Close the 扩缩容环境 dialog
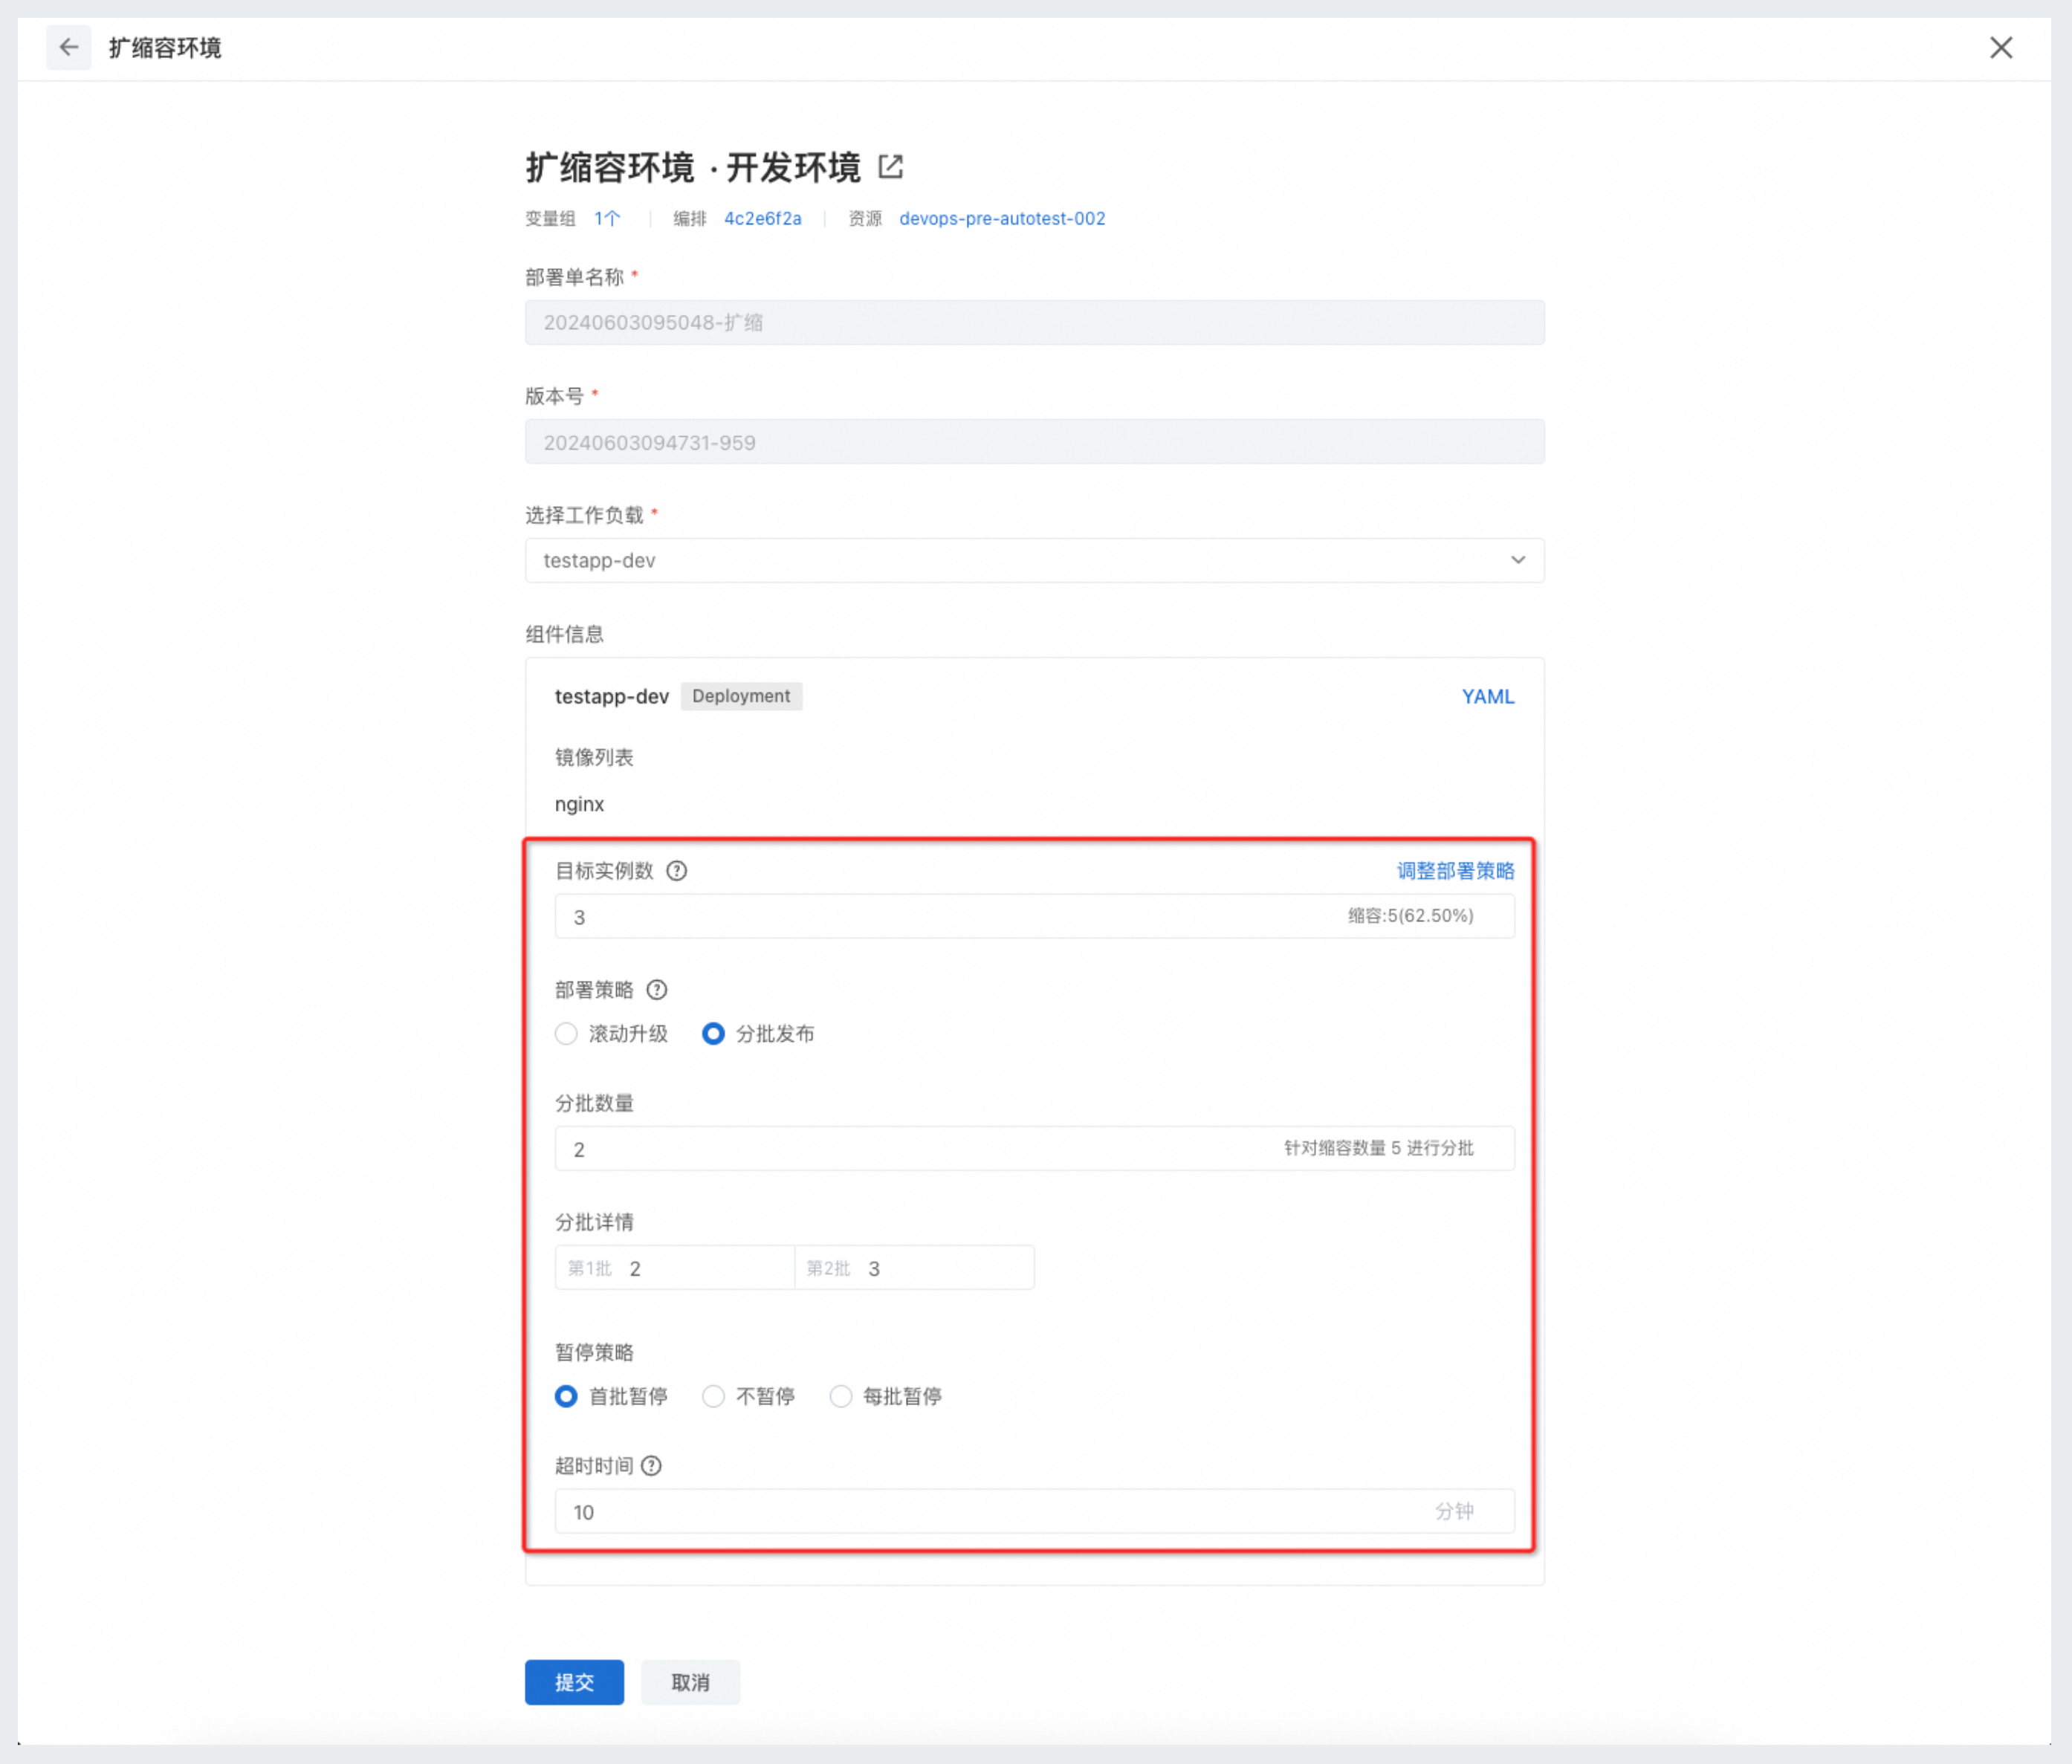Screen dimensions: 2072x1764 pos(2000,47)
